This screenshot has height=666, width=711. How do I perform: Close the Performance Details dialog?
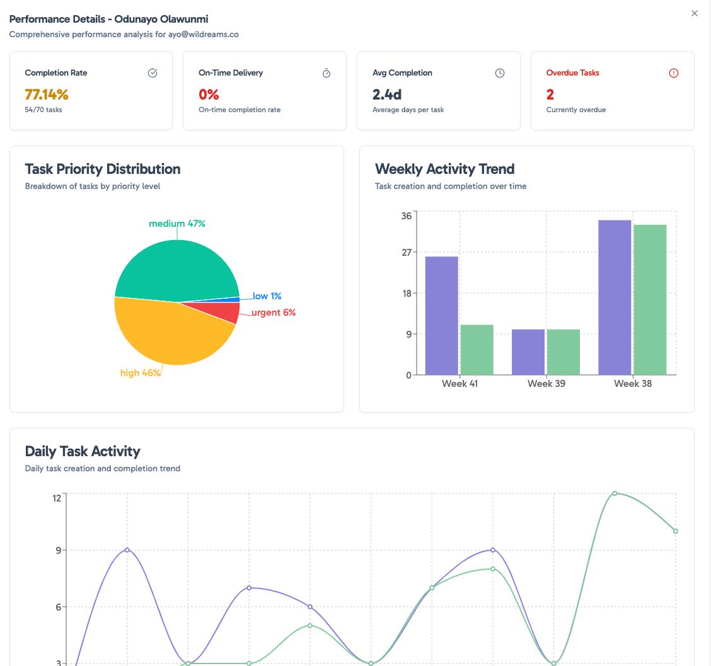click(x=694, y=14)
